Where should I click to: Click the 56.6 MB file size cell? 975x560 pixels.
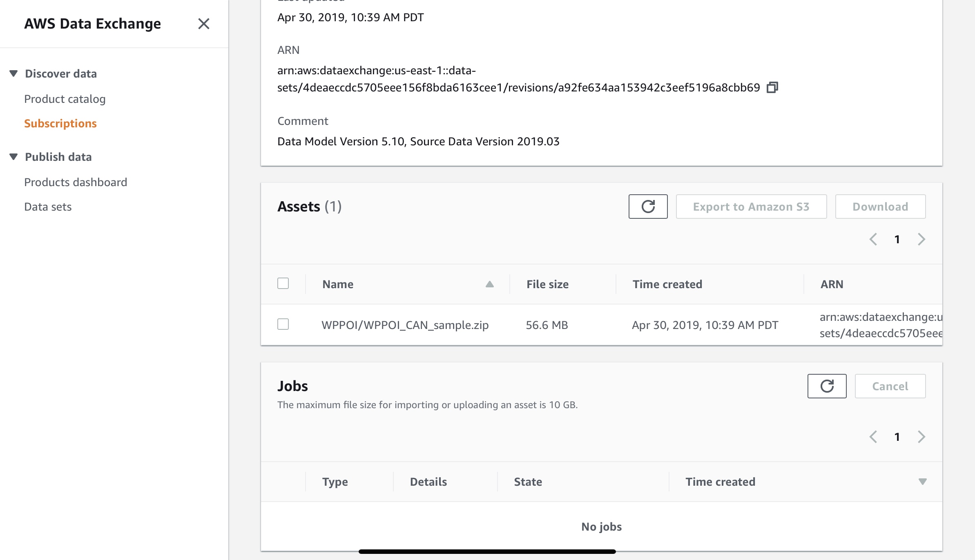pyautogui.click(x=547, y=325)
